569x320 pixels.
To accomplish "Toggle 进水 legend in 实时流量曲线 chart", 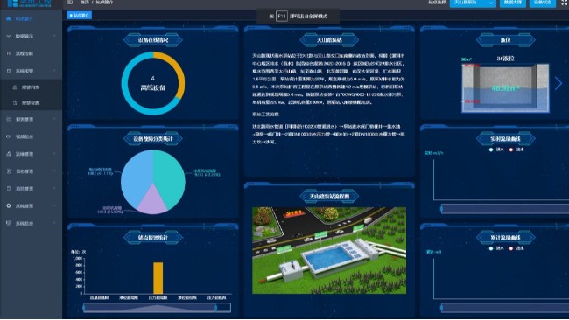I will 496,150.
